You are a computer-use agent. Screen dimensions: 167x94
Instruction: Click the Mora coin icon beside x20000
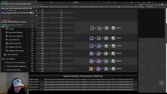113,53
